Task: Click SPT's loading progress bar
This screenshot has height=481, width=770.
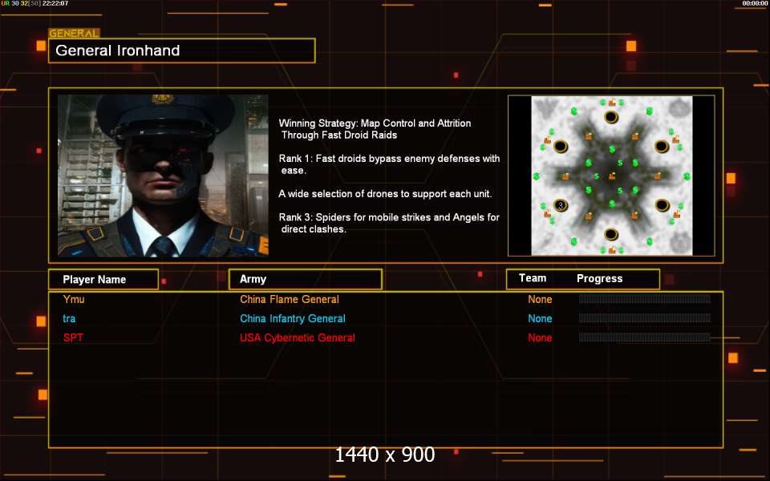Action: 644,337
